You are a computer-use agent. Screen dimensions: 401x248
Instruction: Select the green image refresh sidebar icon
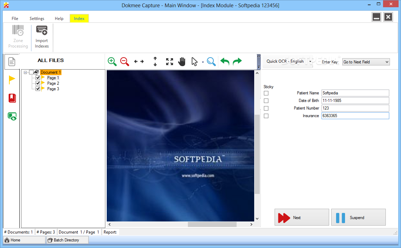point(12,116)
